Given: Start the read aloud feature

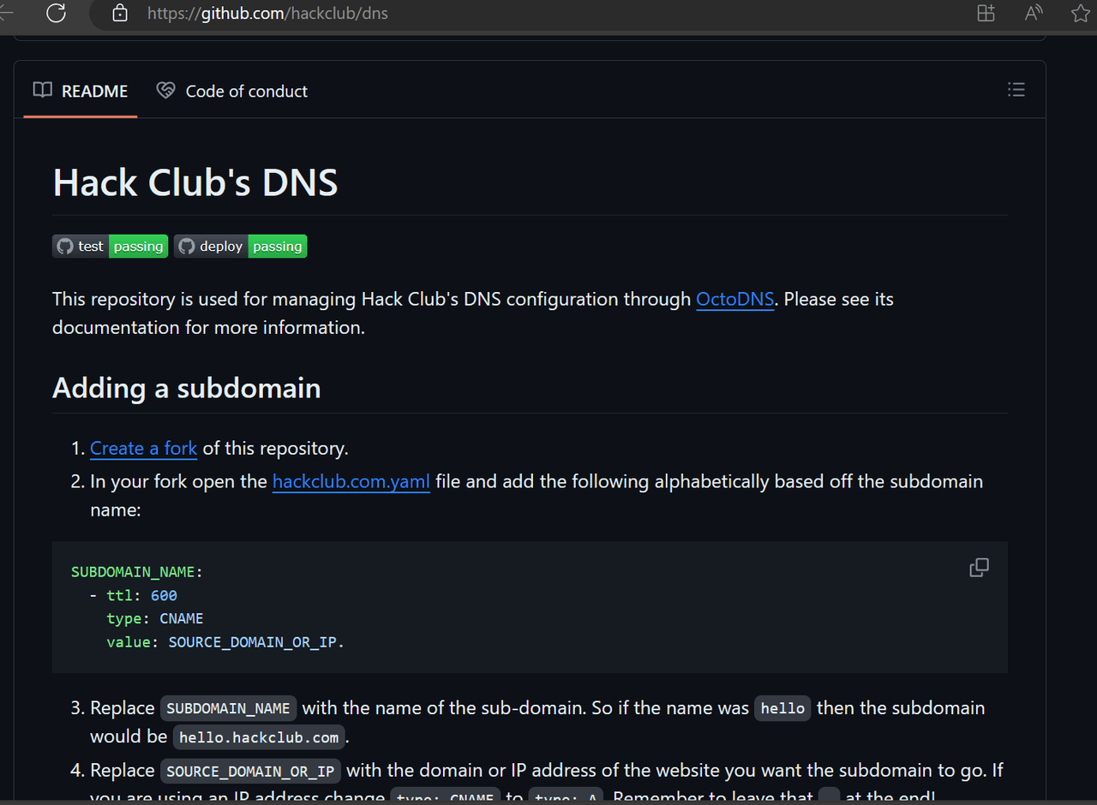Looking at the screenshot, I should [x=1034, y=13].
